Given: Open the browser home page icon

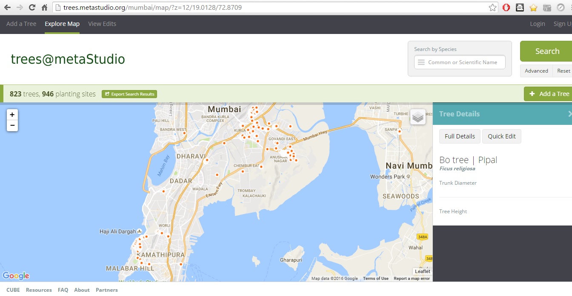Looking at the screenshot, I should tap(44, 8).
